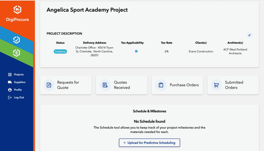Open the Suppliers menu item
This screenshot has width=264, height=151.
click(x=20, y=82)
